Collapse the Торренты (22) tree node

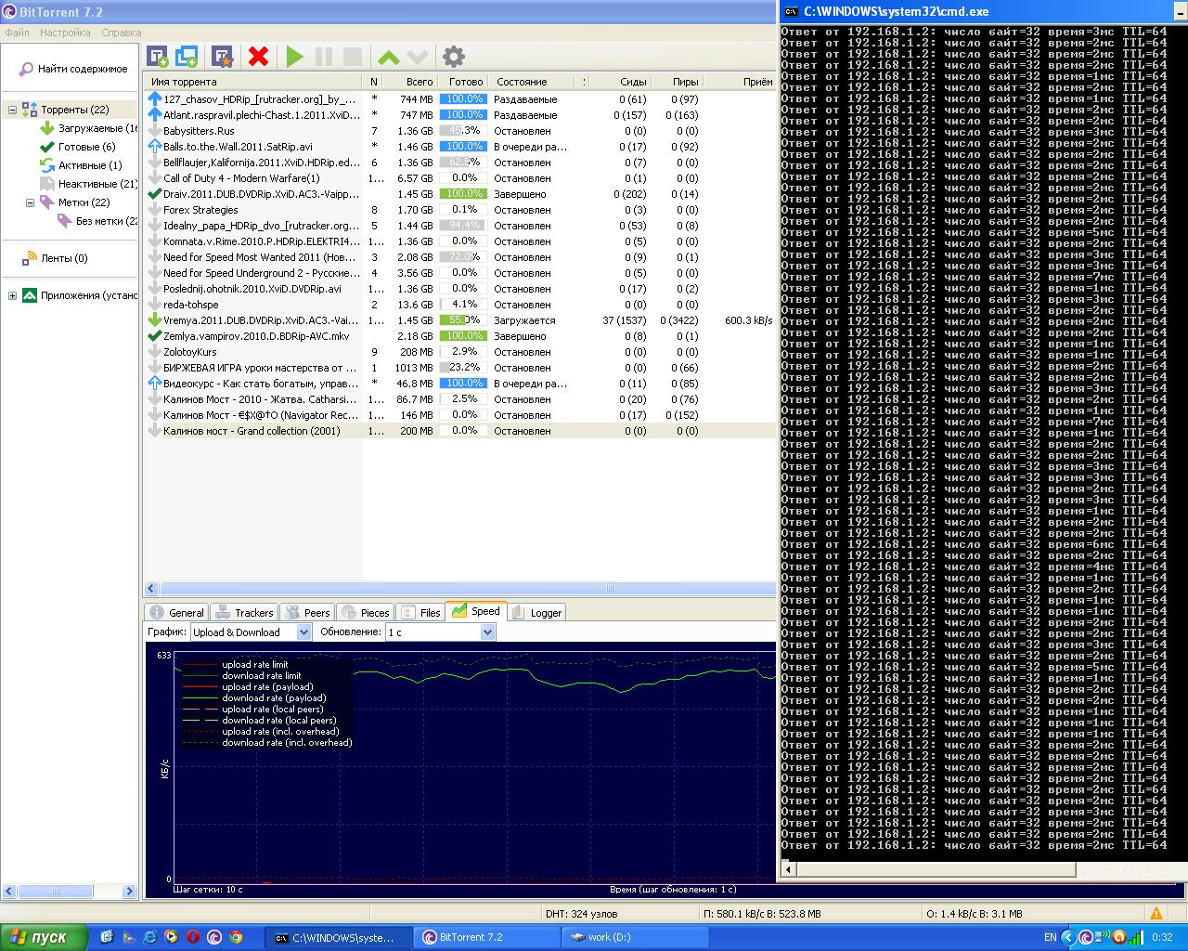[x=12, y=110]
